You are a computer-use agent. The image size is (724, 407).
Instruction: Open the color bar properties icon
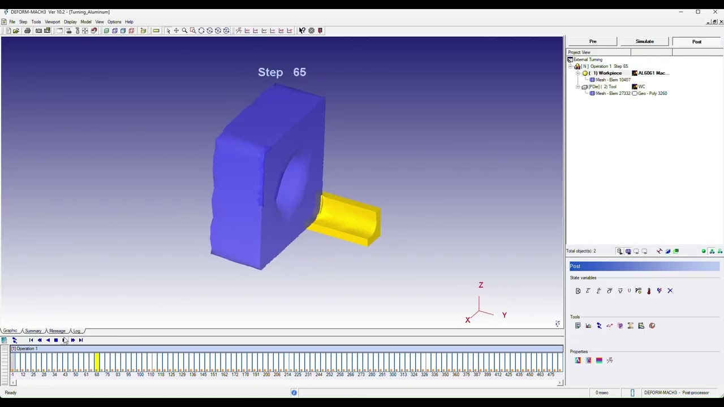[599, 360]
